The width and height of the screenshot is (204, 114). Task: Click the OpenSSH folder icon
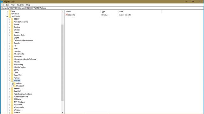pyautogui.click(x=12, y=75)
